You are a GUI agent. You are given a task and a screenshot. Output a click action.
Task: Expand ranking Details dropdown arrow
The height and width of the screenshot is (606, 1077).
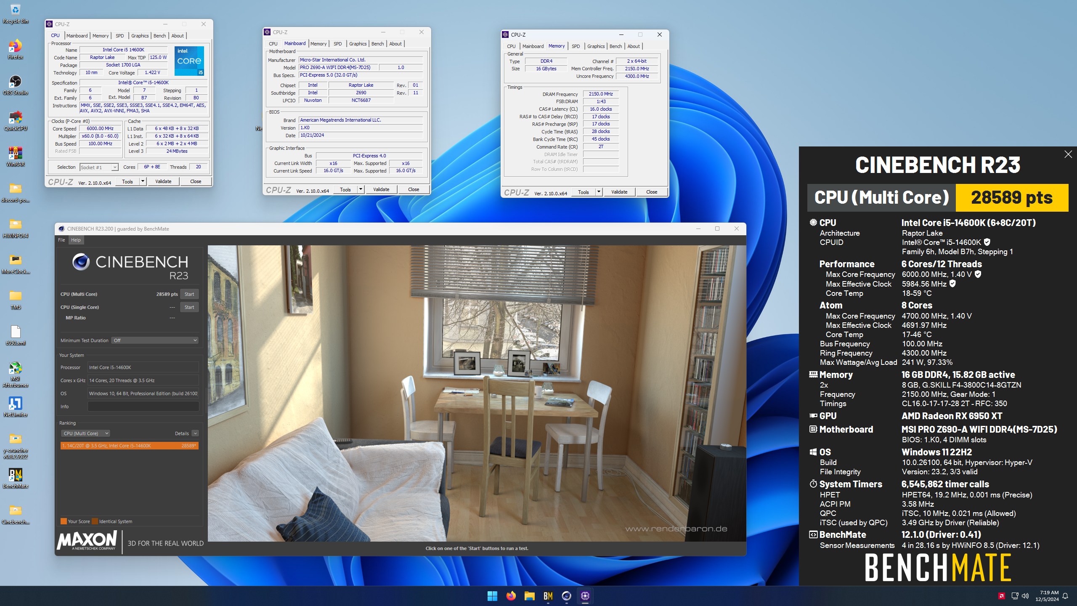tap(195, 433)
